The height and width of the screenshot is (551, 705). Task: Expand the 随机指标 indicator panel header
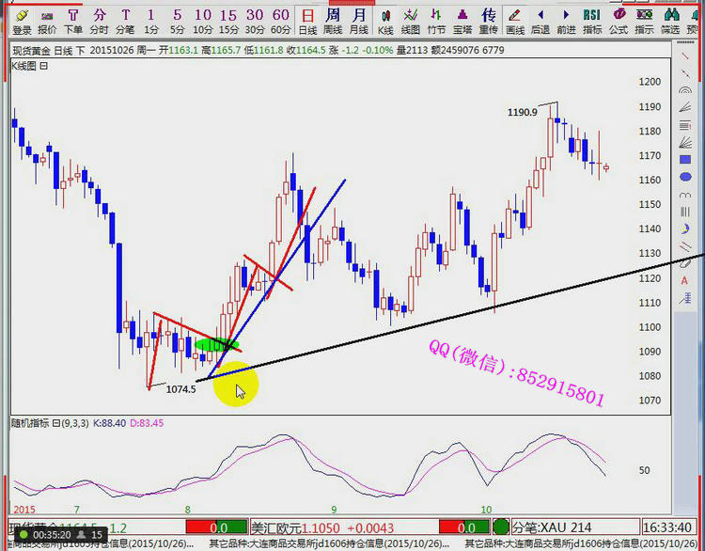pos(55,423)
